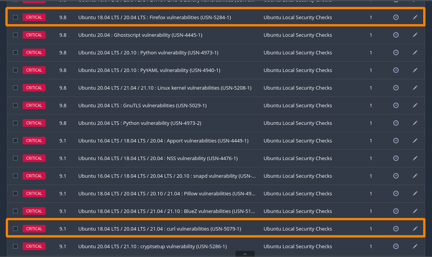This screenshot has height=257, width=432.
Task: Click circled-check icon for Apport vulnerabilities row
Action: coord(396,141)
